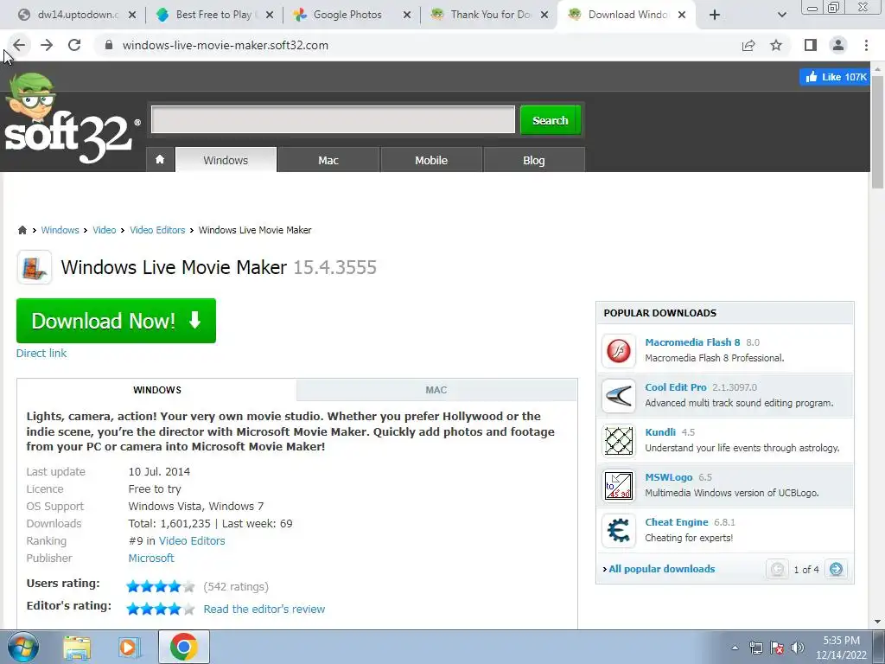Open Cheat Engine title link

point(677,522)
